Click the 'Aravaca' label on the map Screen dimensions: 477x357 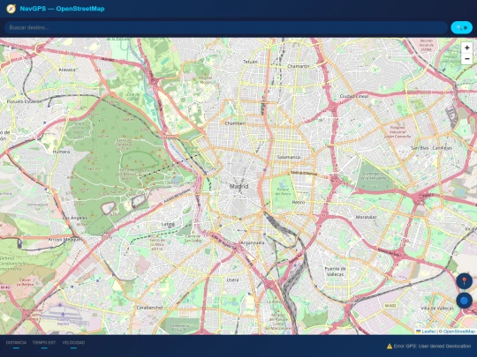point(66,70)
